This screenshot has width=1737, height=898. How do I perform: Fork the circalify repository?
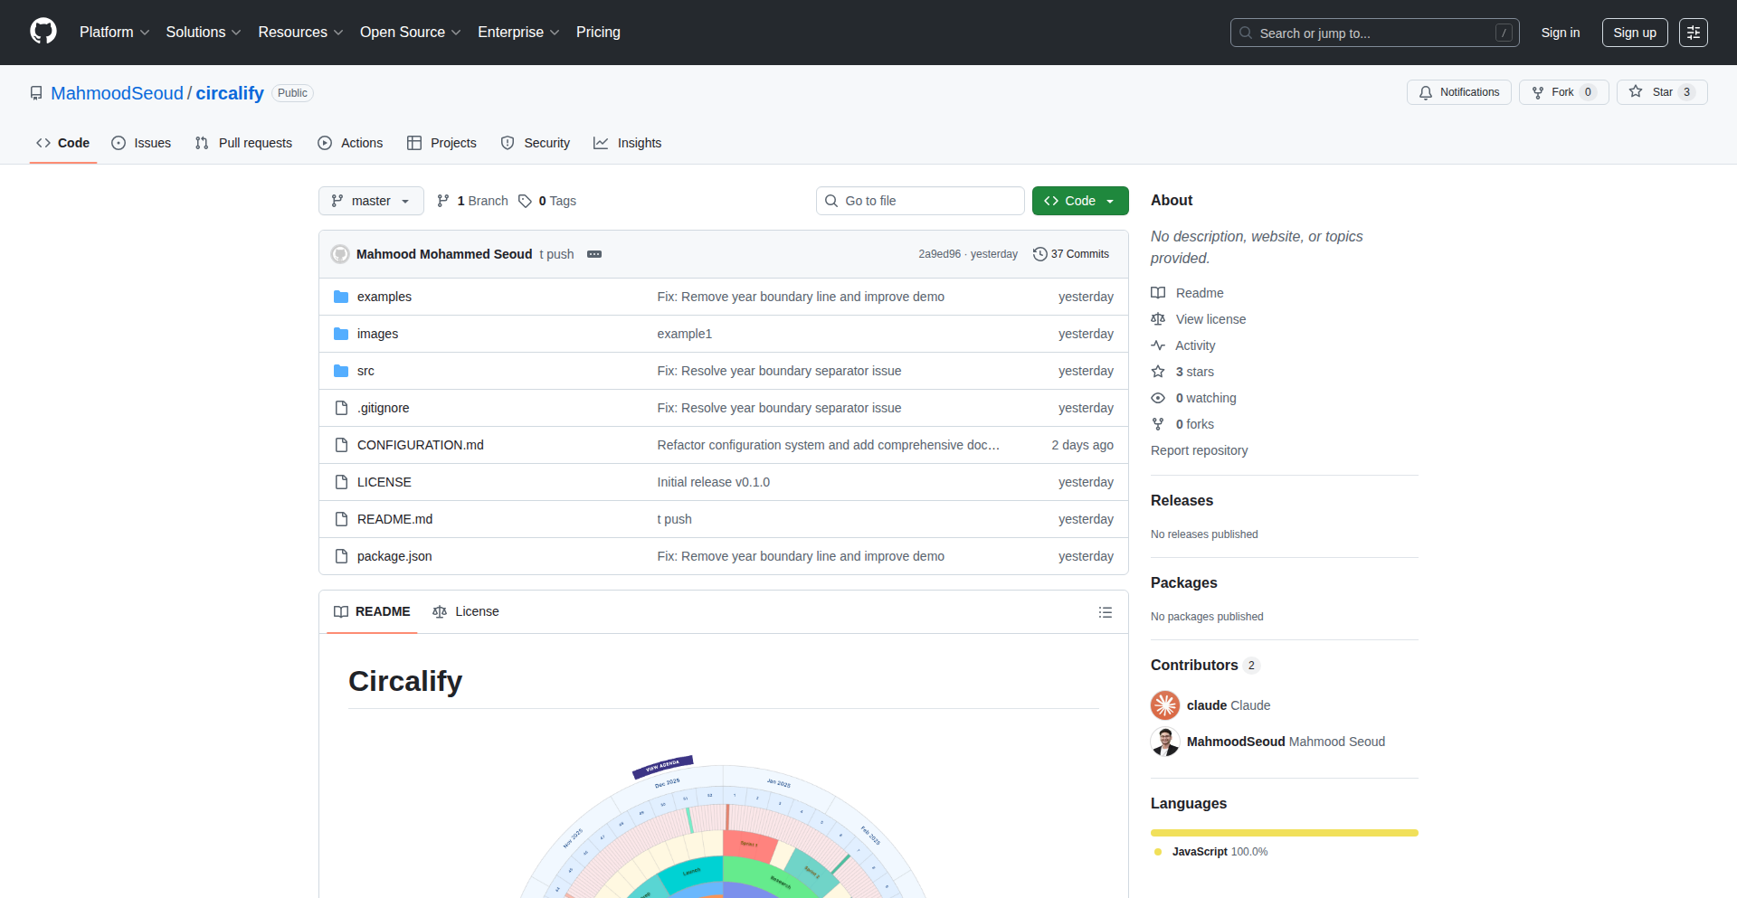point(1563,92)
